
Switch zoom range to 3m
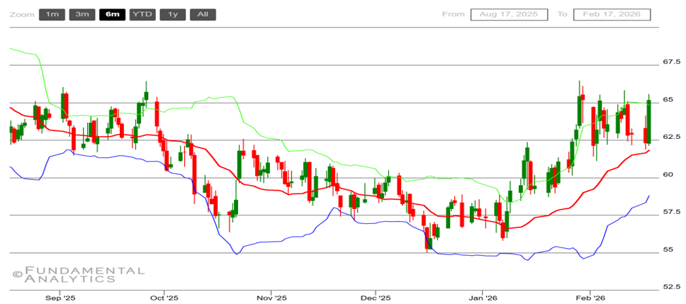(81, 14)
